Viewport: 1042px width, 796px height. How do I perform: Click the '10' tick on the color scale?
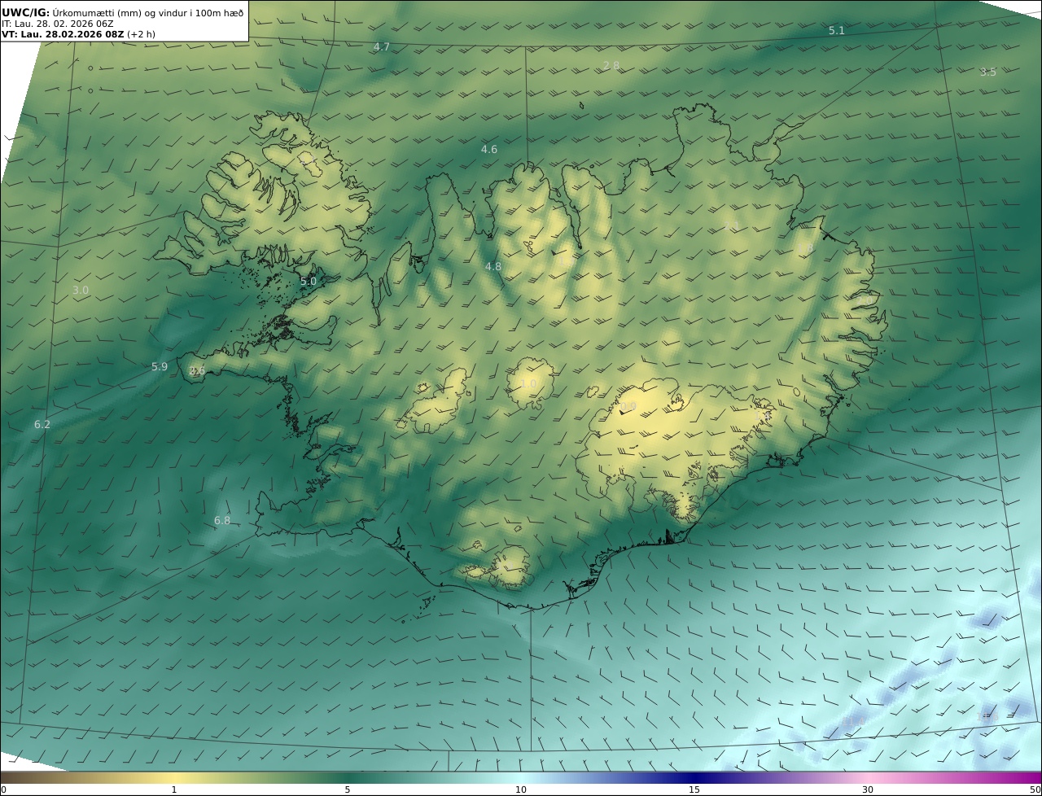tap(521, 789)
